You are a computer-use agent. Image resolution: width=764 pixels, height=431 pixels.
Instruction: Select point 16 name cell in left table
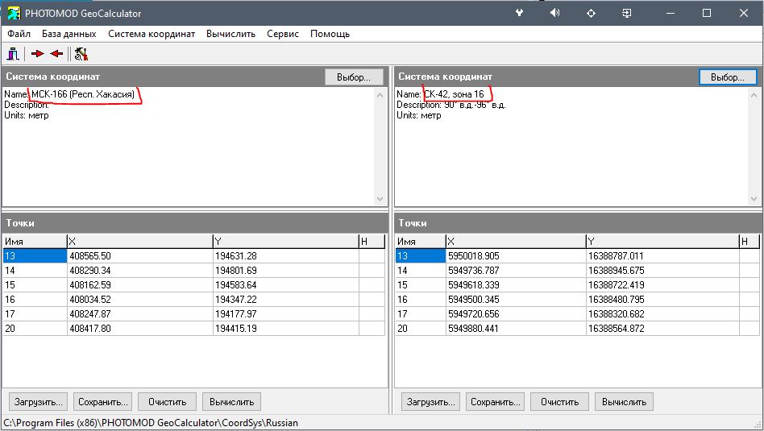click(35, 300)
